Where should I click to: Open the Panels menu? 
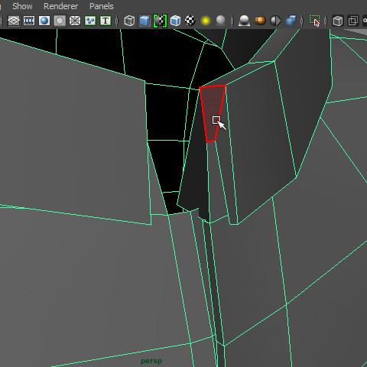pos(102,6)
